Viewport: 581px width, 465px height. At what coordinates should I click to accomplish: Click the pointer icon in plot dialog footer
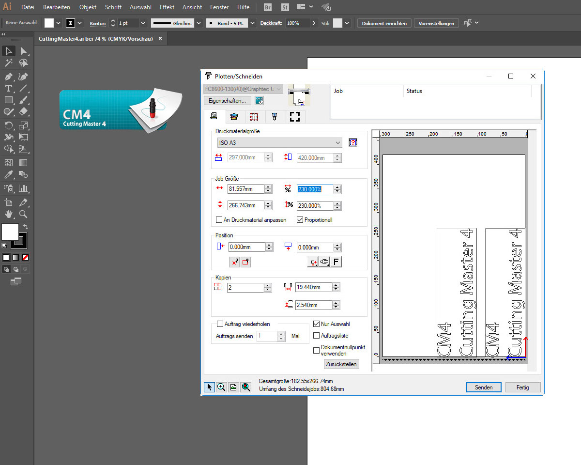(x=209, y=387)
